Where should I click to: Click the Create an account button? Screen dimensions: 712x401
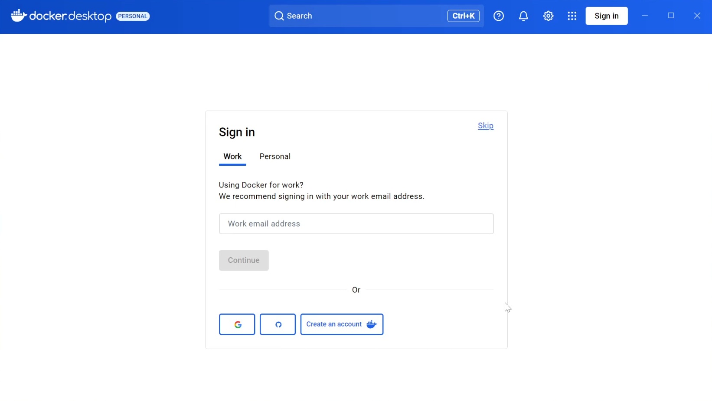click(x=342, y=324)
